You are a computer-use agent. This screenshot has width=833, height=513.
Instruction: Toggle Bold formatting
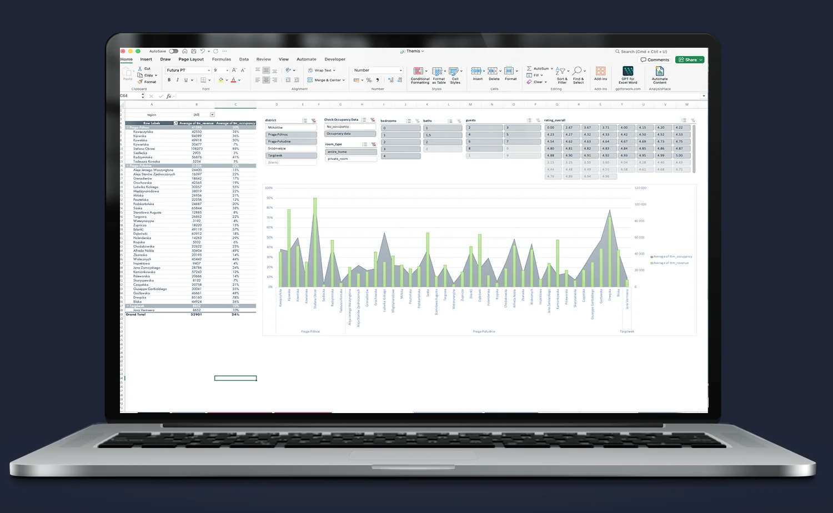pos(169,80)
